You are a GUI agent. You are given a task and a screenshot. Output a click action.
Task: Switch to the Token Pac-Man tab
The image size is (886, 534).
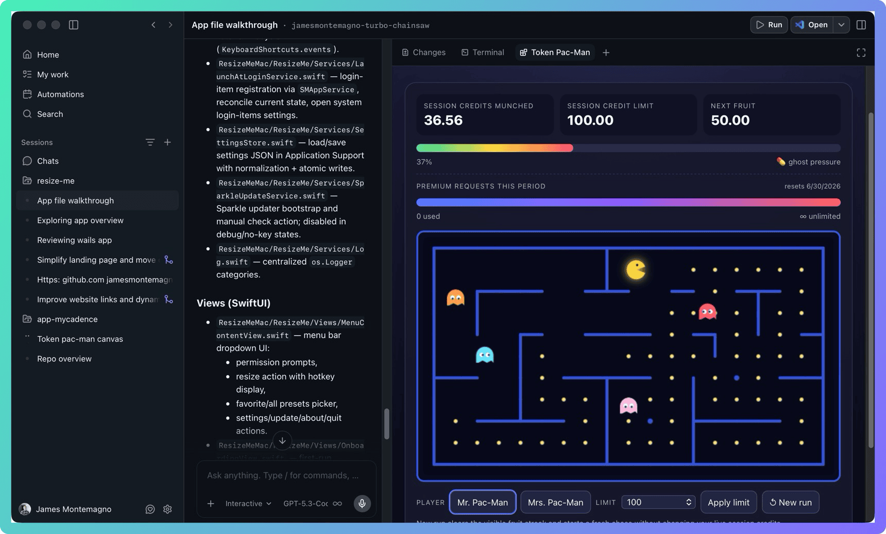click(555, 53)
